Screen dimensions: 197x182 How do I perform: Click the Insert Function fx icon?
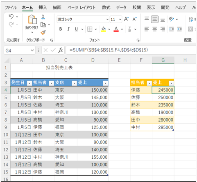pos(61,50)
